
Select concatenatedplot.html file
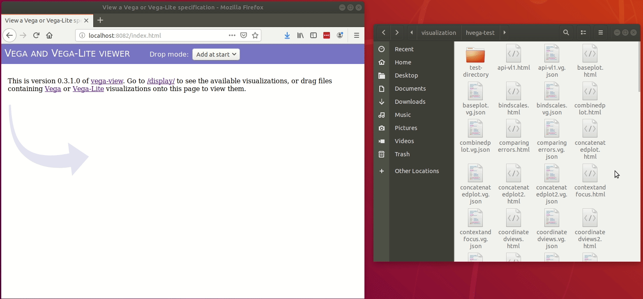(x=590, y=140)
